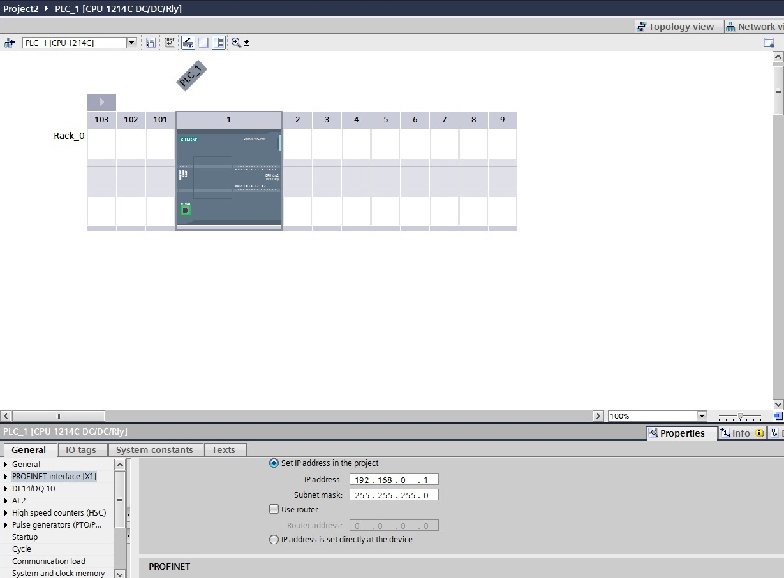This screenshot has height=578, width=784.
Task: Open the 100% zoom level dropdown
Action: pos(702,416)
